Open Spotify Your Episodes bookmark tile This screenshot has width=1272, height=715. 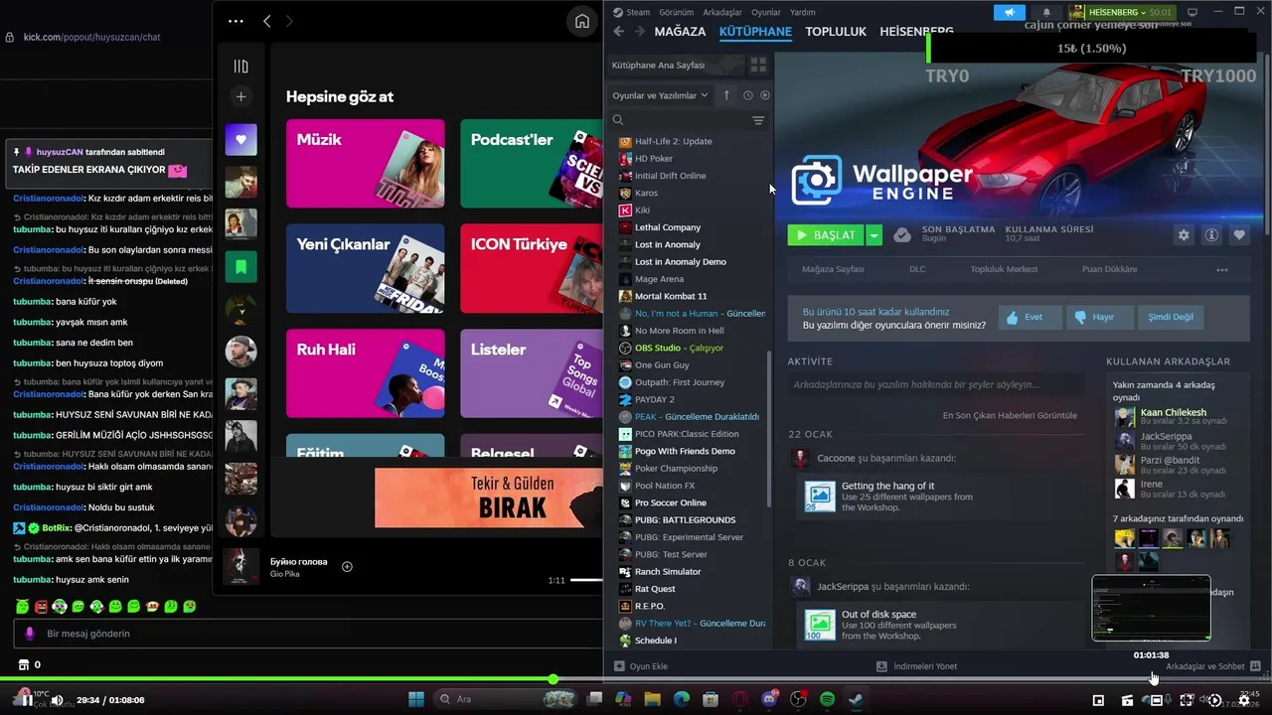click(x=240, y=267)
